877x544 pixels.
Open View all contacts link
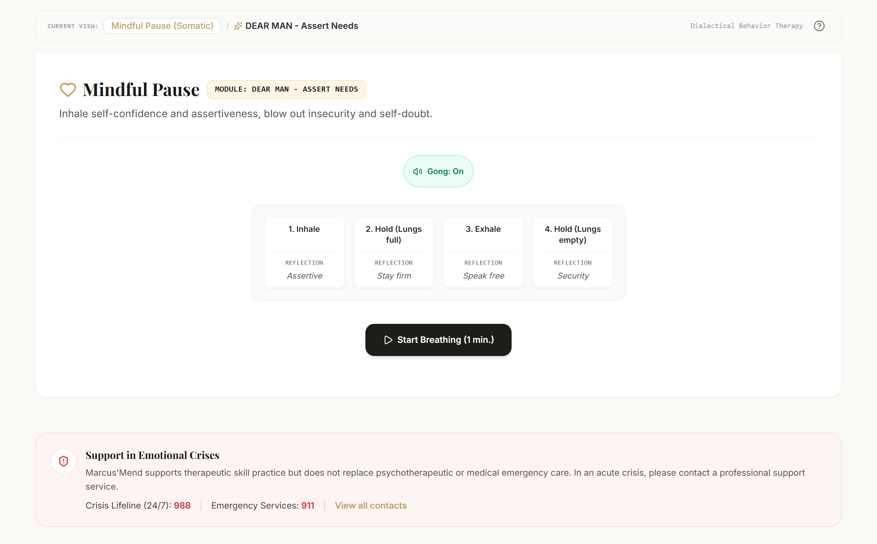(x=371, y=505)
